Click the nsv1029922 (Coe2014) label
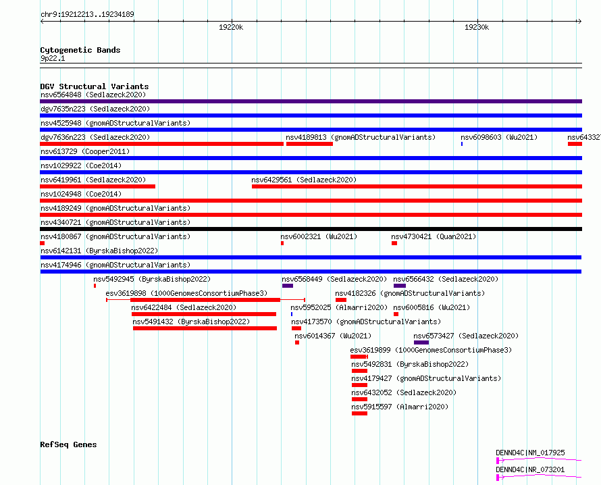The width and height of the screenshot is (601, 485). click(81, 165)
